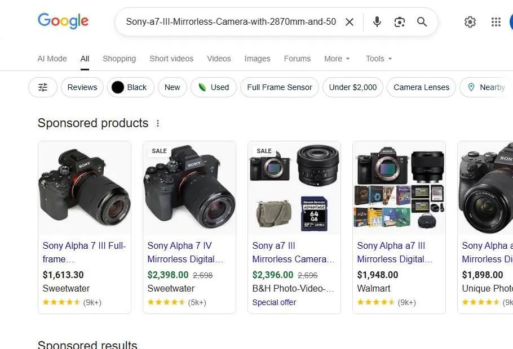Open Unique Photo Sony camera image
513x349 pixels.
(x=485, y=188)
